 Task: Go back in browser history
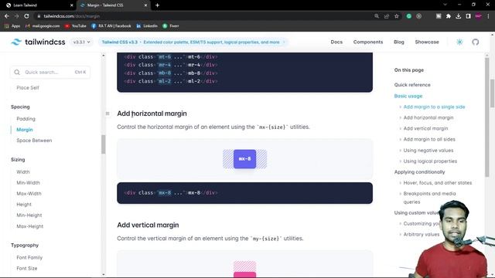tap(7, 16)
